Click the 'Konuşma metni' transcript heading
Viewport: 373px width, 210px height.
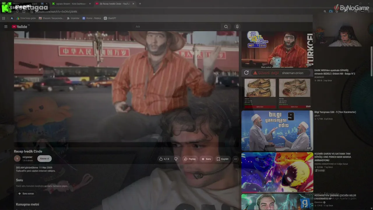(27, 204)
